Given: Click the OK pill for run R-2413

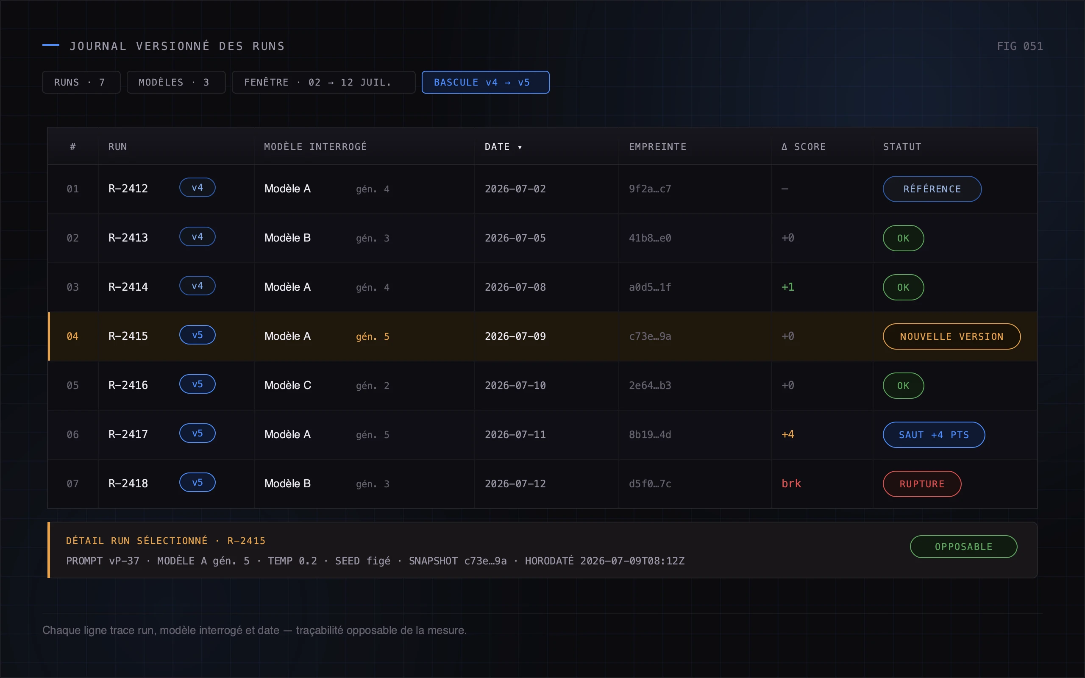Looking at the screenshot, I should (903, 238).
